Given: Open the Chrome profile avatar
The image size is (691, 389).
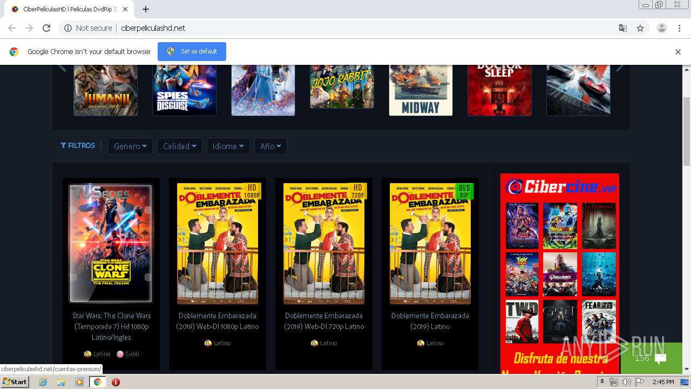Looking at the screenshot, I should (x=662, y=28).
